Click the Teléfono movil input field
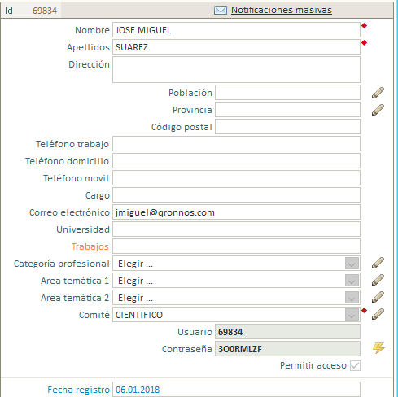 pyautogui.click(x=236, y=178)
